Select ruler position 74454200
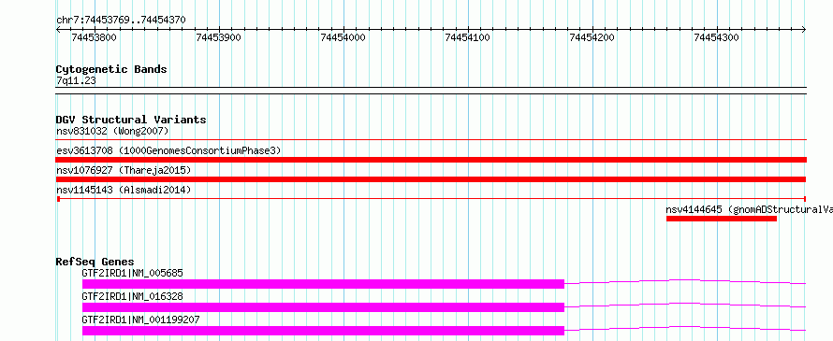The height and width of the screenshot is (341, 833). [x=592, y=37]
